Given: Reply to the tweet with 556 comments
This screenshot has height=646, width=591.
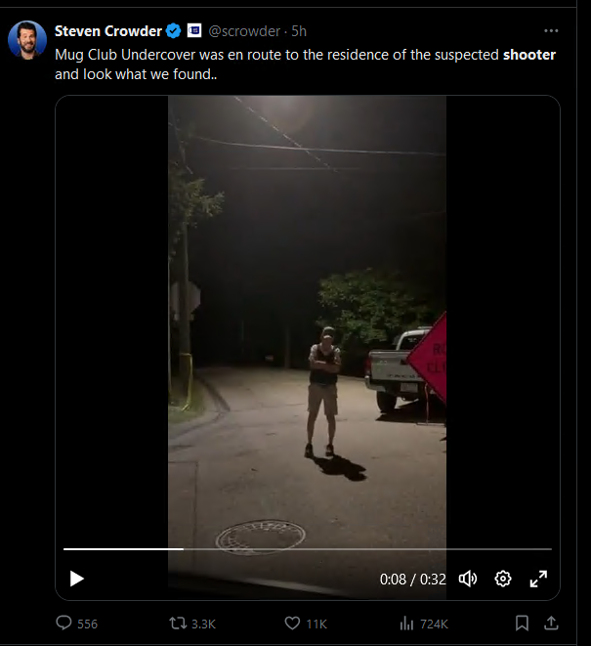Looking at the screenshot, I should (x=76, y=624).
